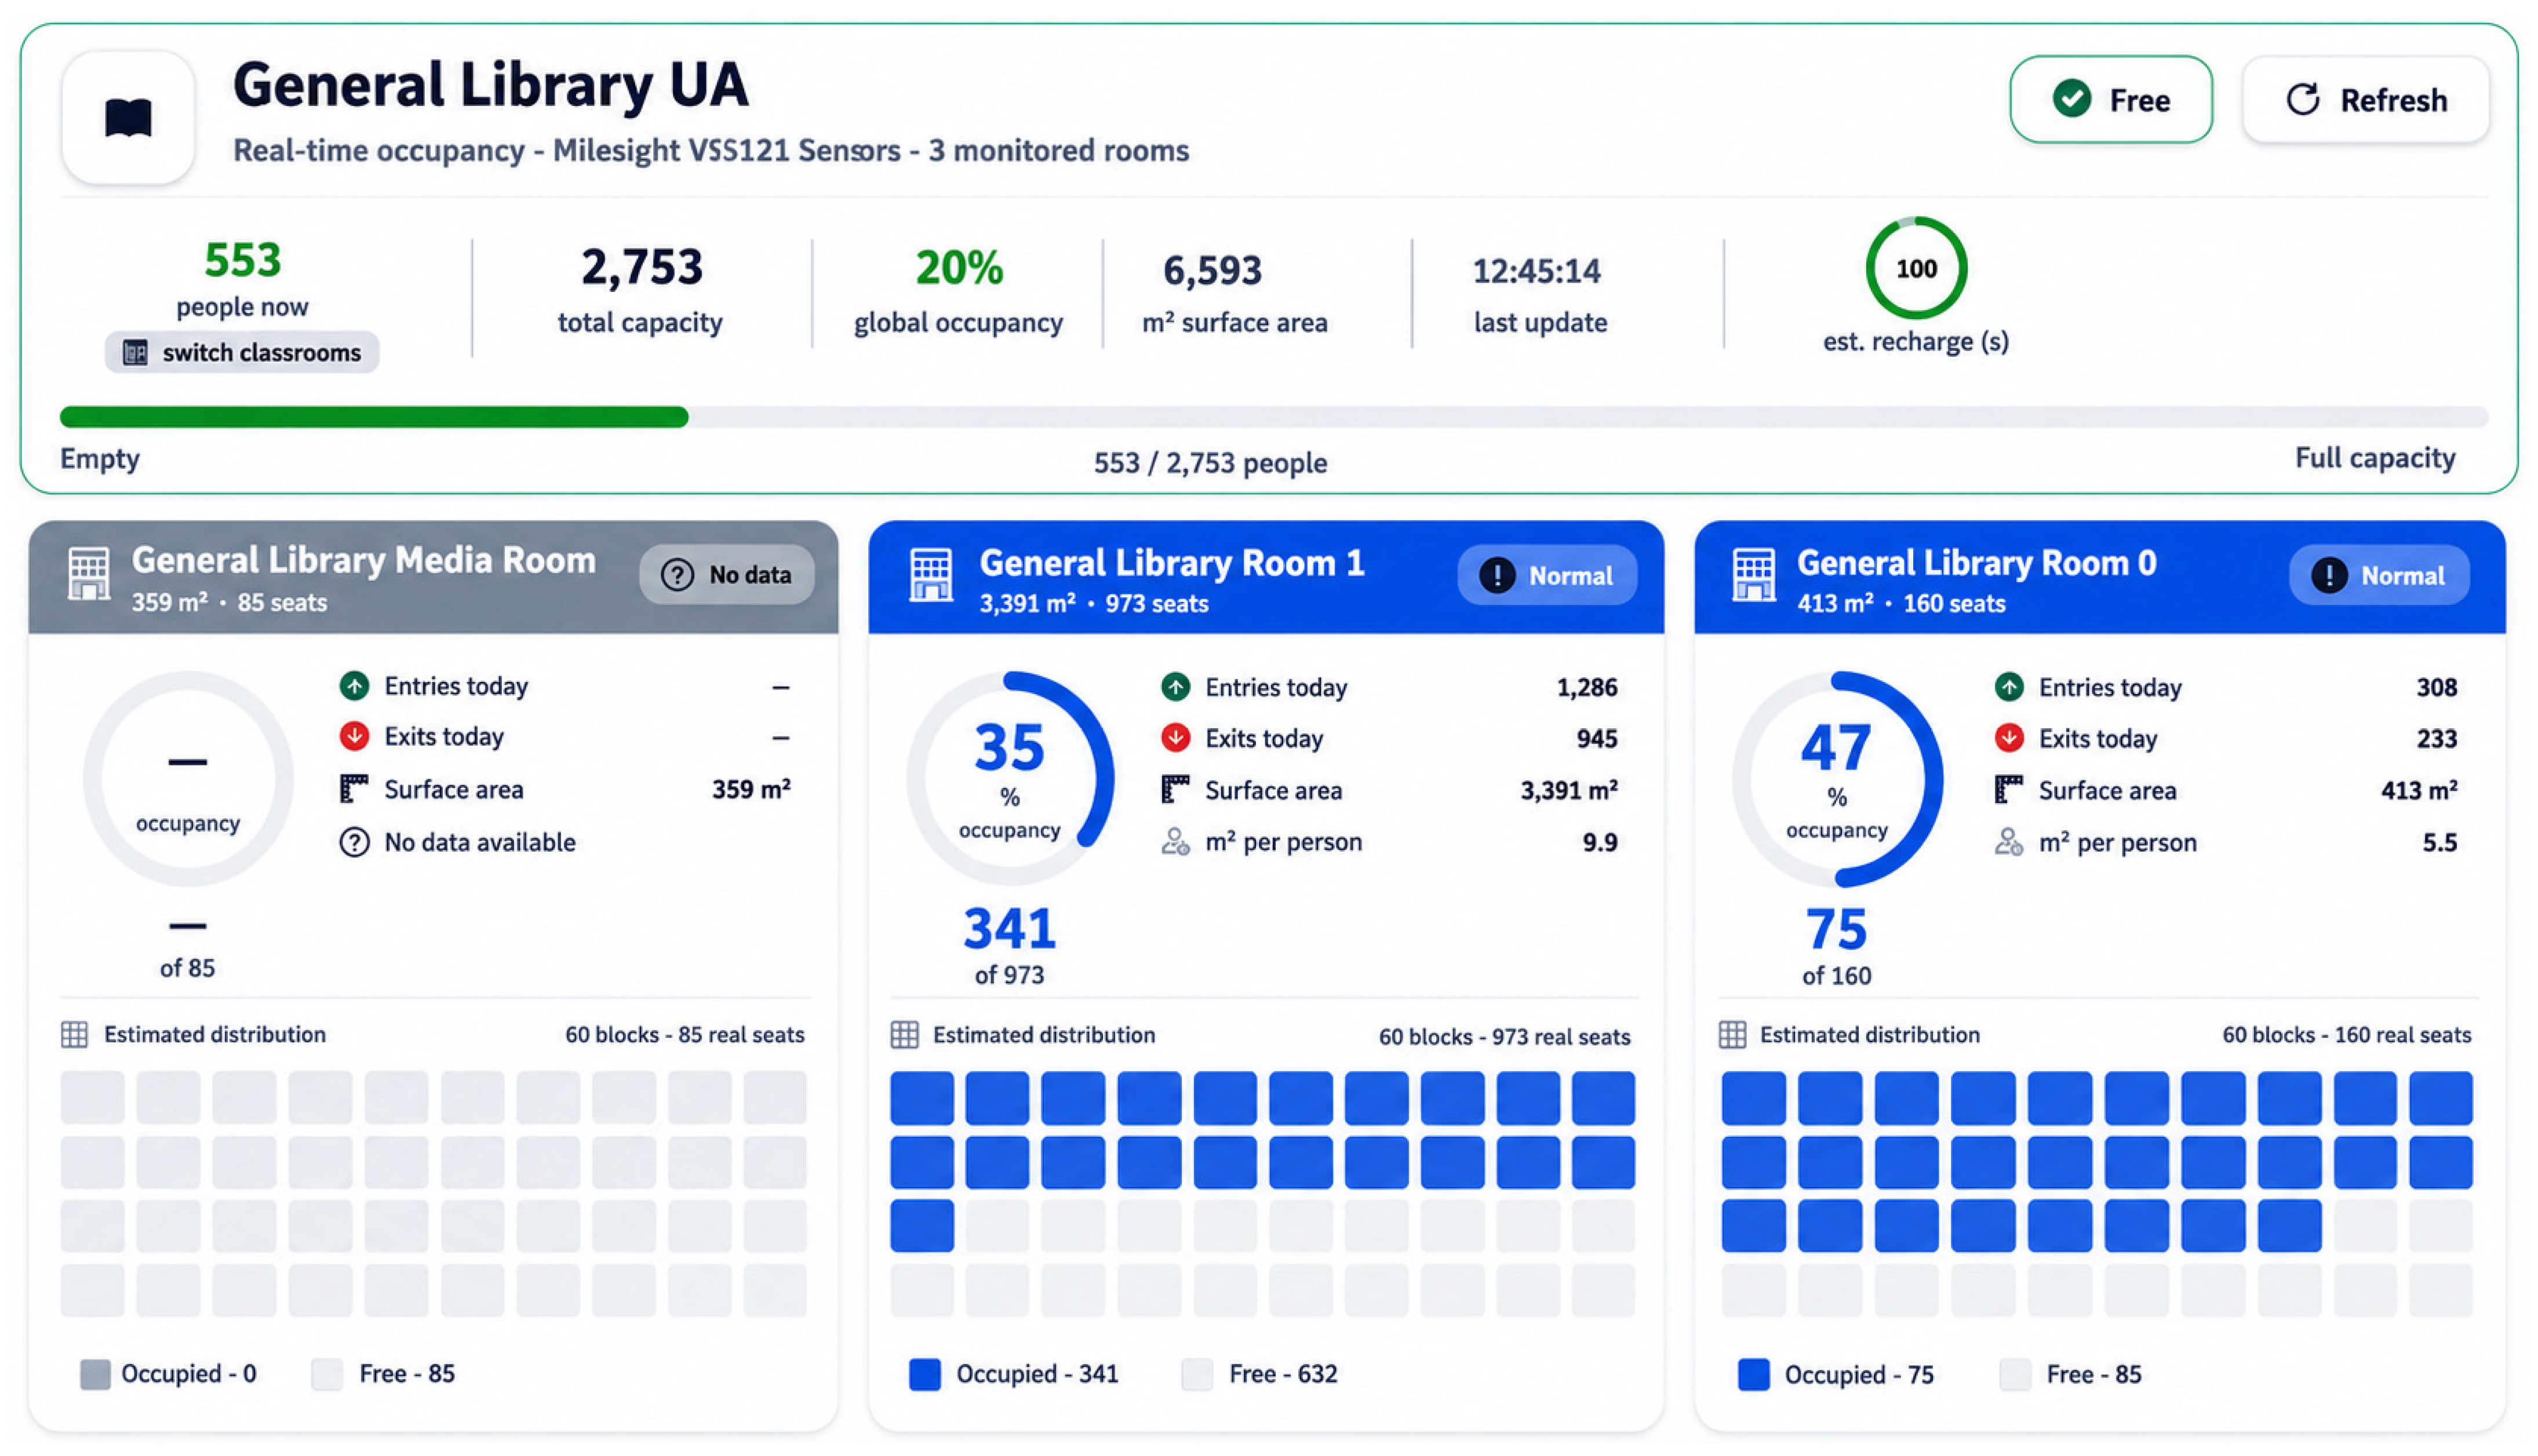Click the global occupancy progress bar
Screen dimensions: 2538x1456
coord(1273,417)
